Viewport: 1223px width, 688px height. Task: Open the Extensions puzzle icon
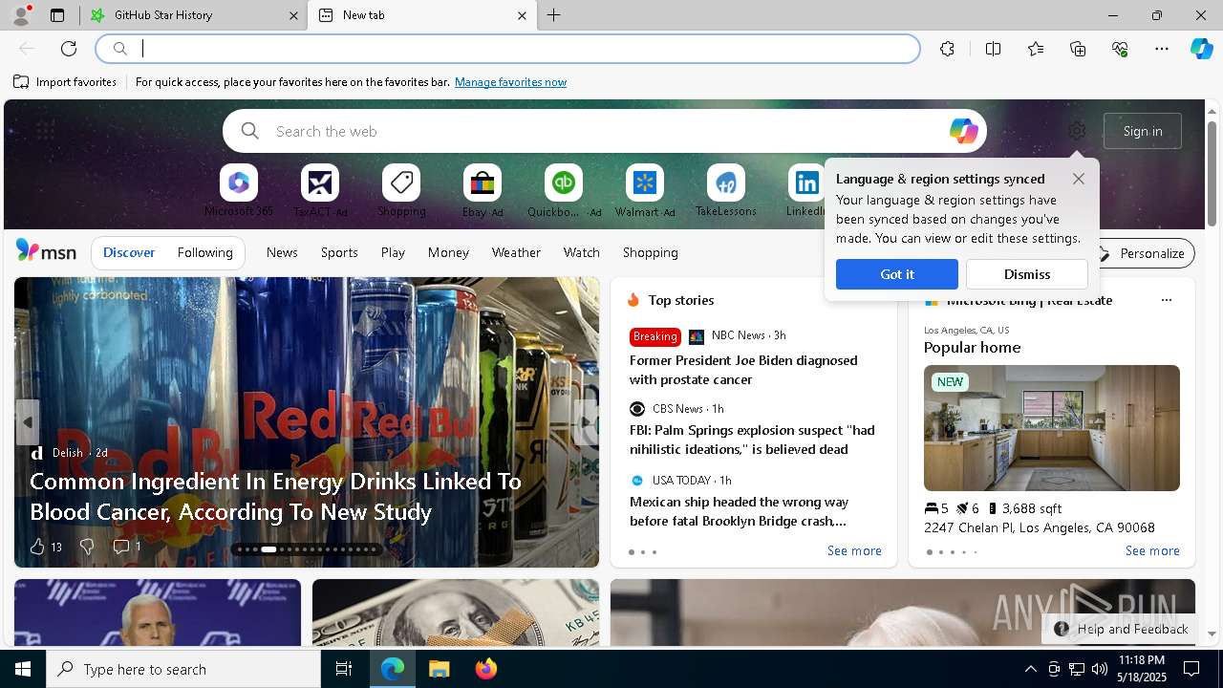click(x=947, y=49)
